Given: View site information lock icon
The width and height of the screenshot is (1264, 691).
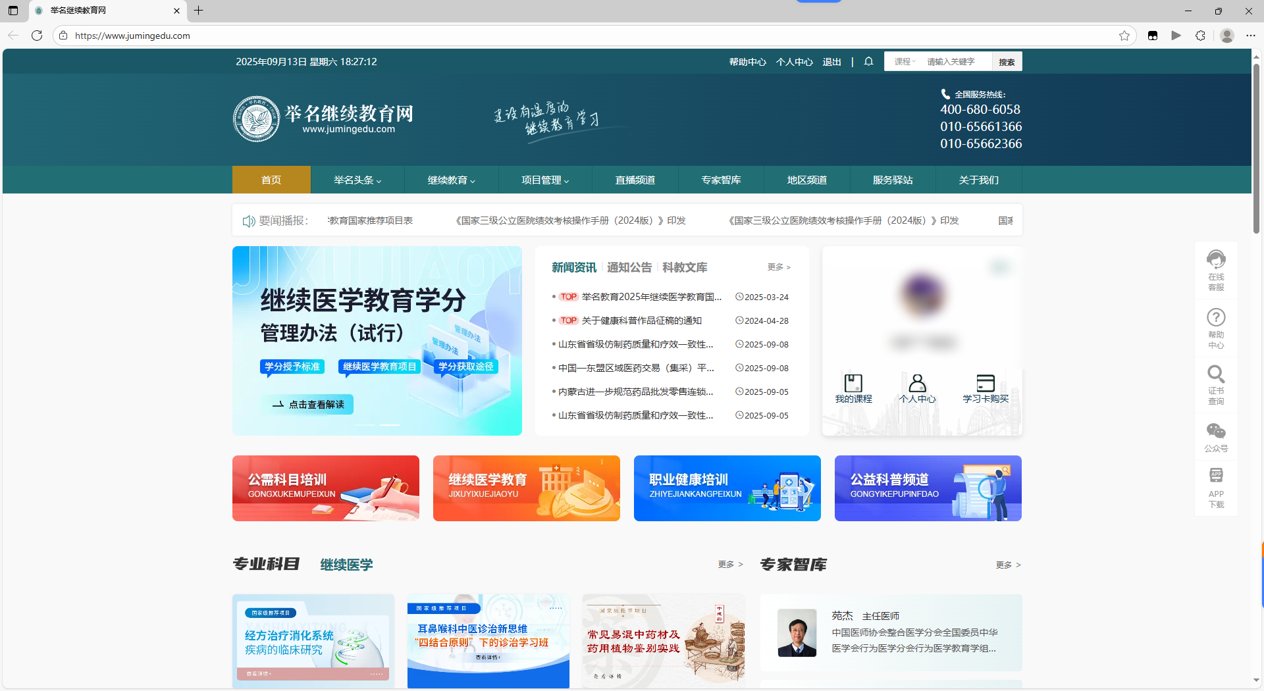Looking at the screenshot, I should click(63, 36).
